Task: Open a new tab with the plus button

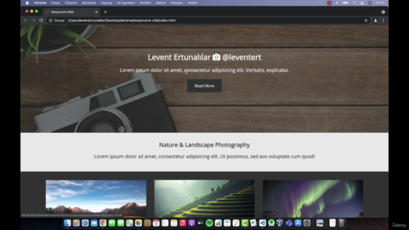Action: 105,11
